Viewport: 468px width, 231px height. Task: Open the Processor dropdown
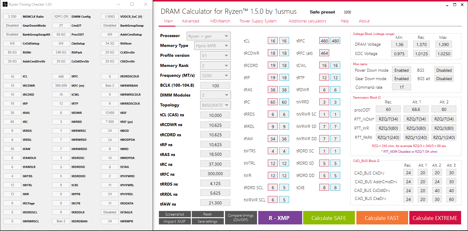coord(209,36)
